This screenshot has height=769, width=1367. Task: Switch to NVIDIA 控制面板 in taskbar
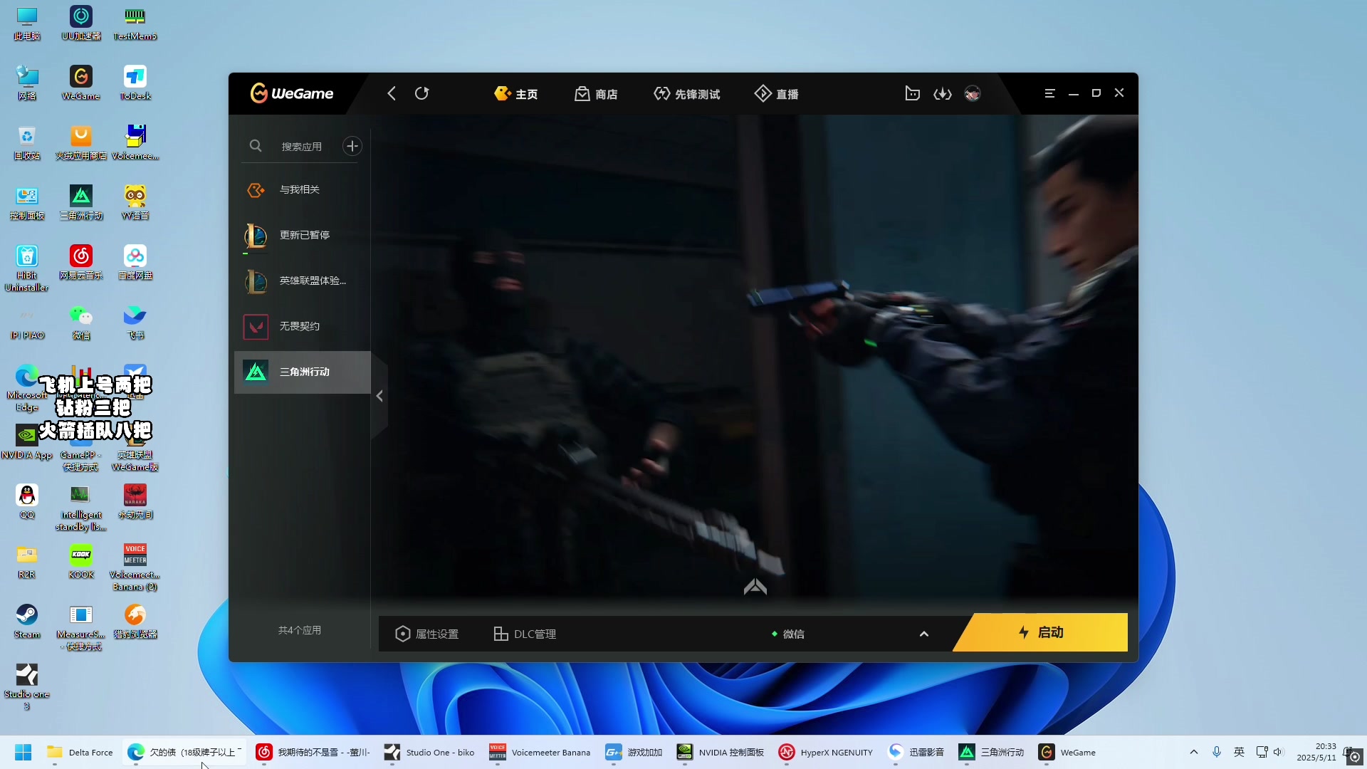pyautogui.click(x=721, y=752)
